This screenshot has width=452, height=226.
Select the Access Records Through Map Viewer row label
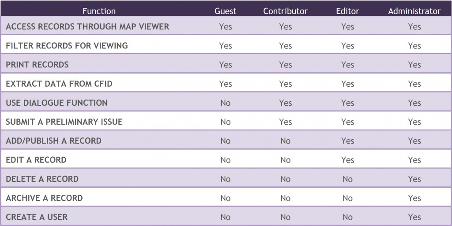[x=87, y=26]
